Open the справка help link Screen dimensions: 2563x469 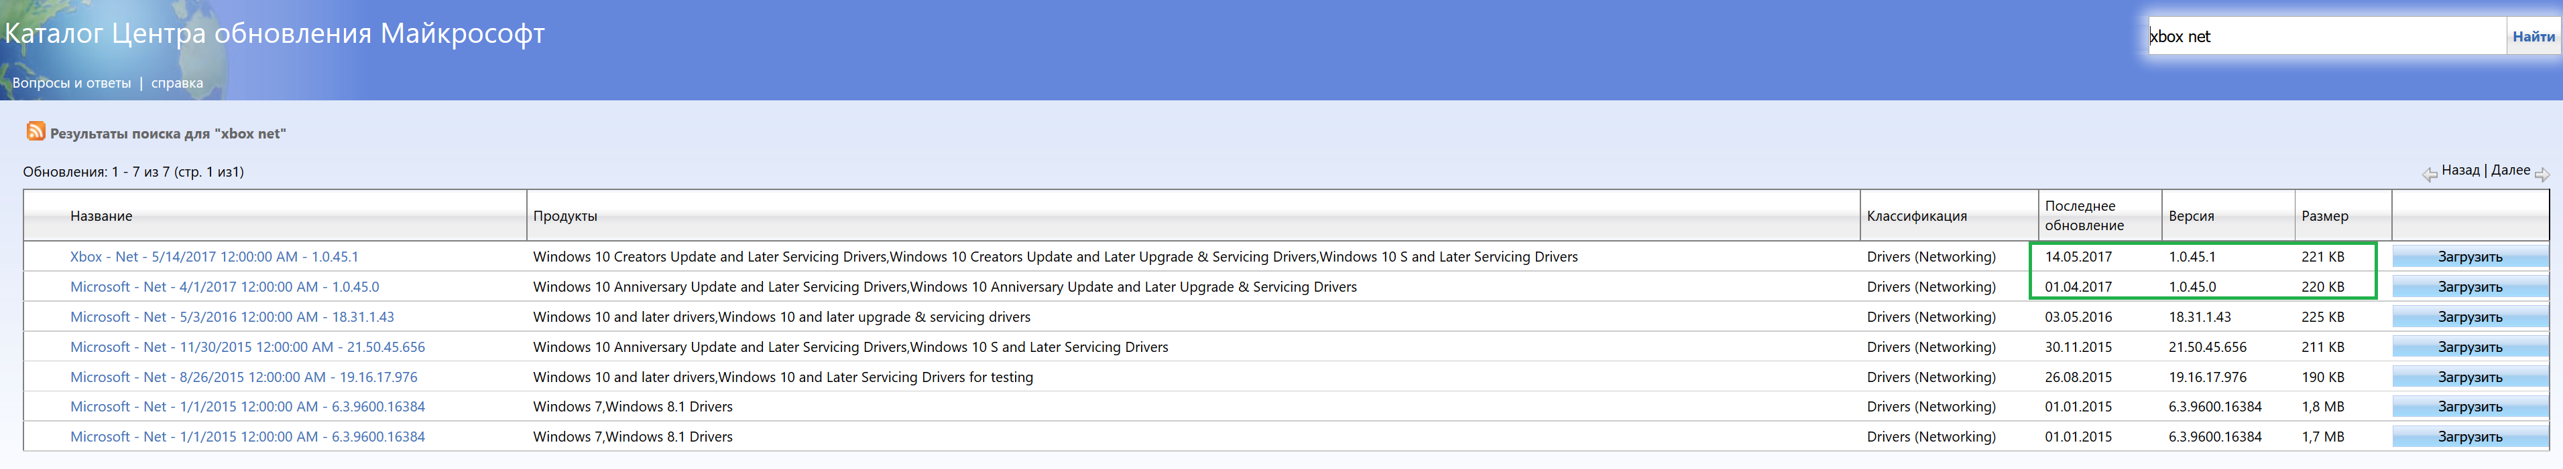coord(177,84)
